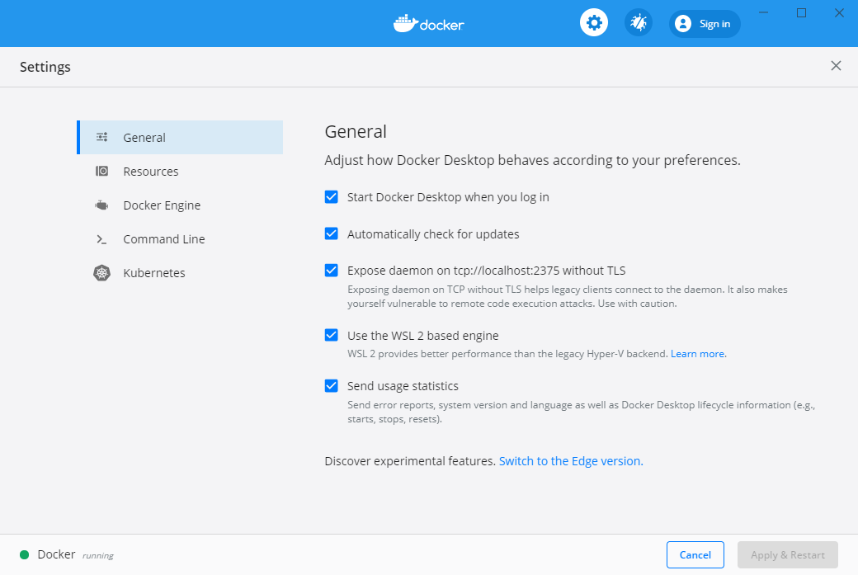Viewport: 858px width, 575px height.
Task: Open troubleshoot via the bug icon
Action: coord(638,23)
